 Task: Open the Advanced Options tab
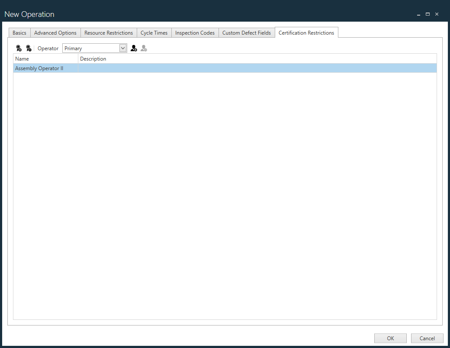point(55,32)
